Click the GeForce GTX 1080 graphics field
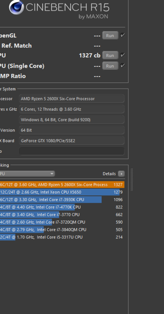 pyautogui.click(x=72, y=141)
